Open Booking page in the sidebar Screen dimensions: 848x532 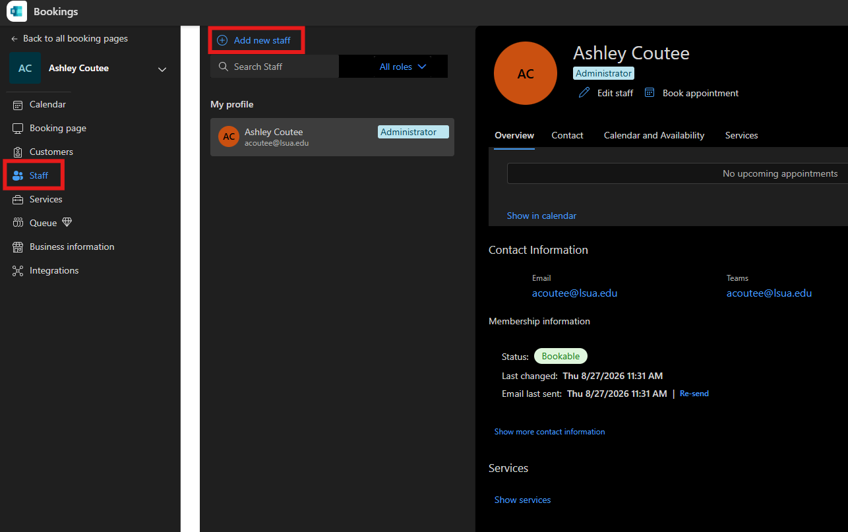pos(58,128)
